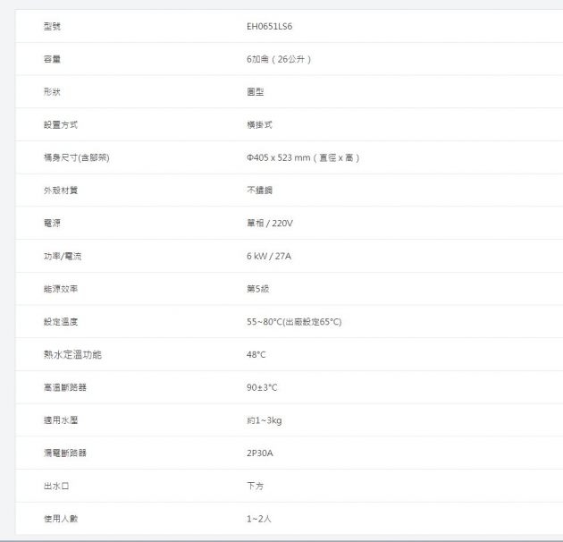Screen dimensions: 563x542
Task: Click the 6加侖（26公升）capacity value
Action: (279, 59)
